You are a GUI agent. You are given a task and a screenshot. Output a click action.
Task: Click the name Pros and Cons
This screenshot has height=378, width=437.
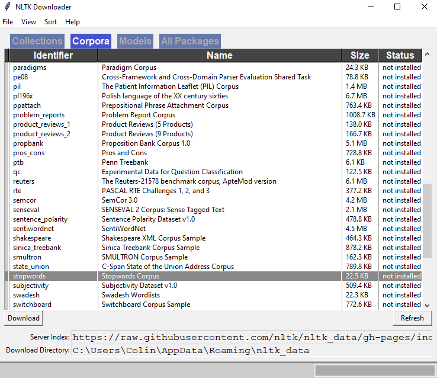(124, 153)
